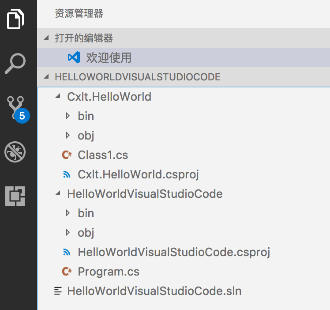Open the Extensions view in activity bar

pyautogui.click(x=15, y=196)
